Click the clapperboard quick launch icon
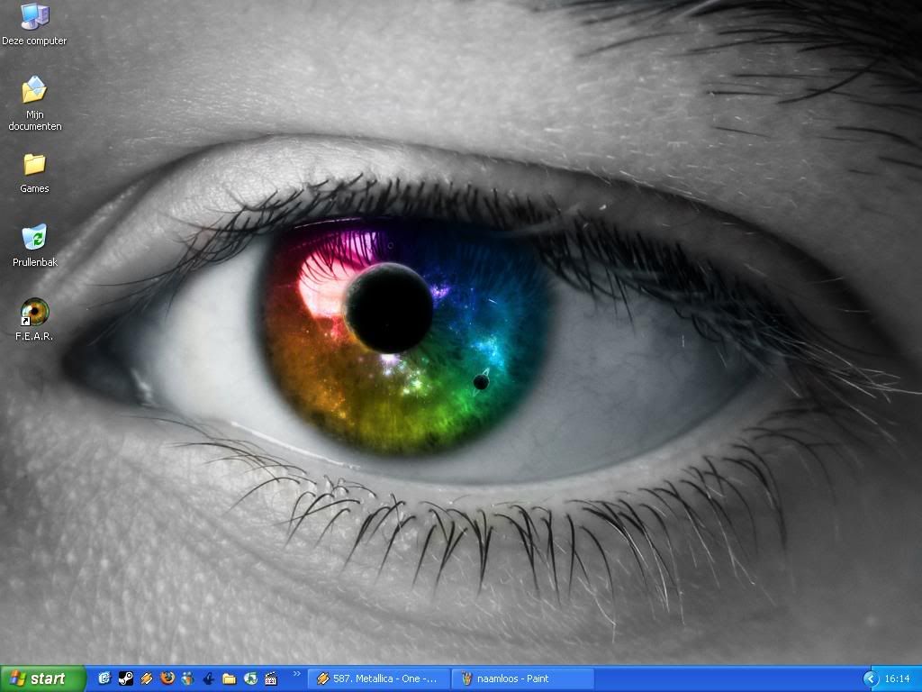This screenshot has width=922, height=692. click(x=271, y=678)
